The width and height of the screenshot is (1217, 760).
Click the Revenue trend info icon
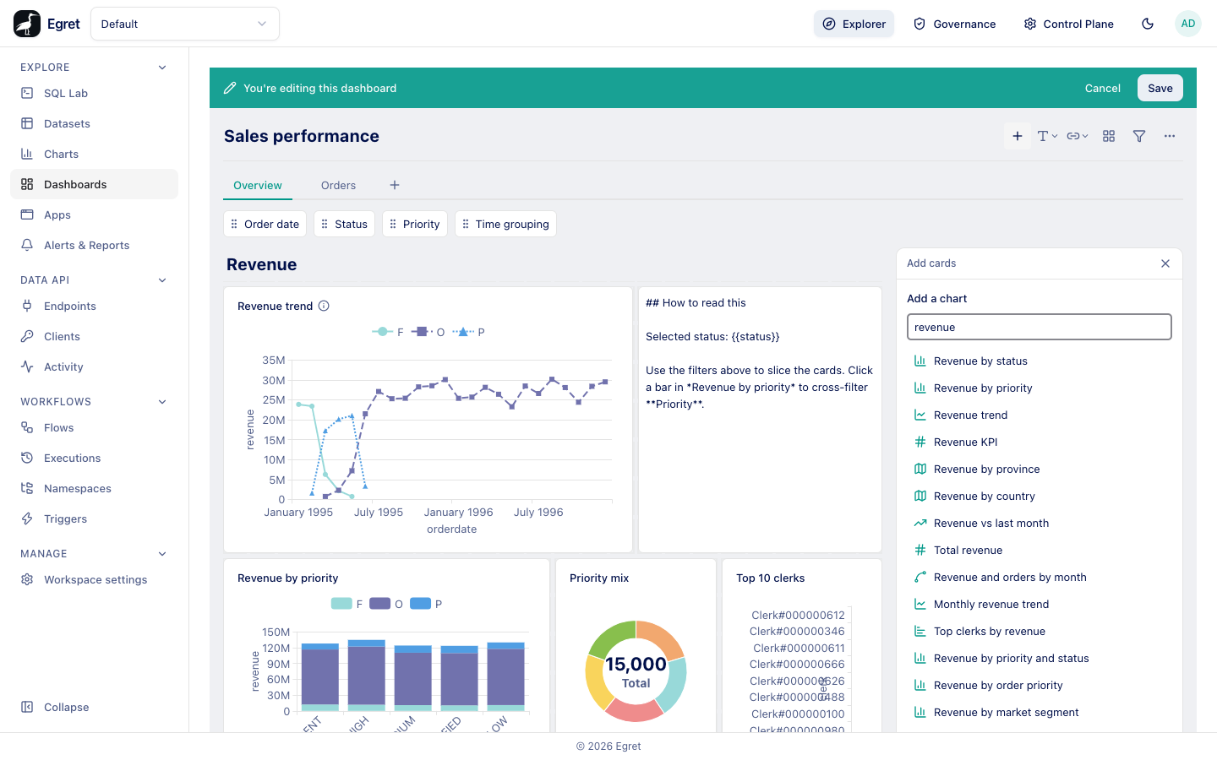[x=324, y=306]
